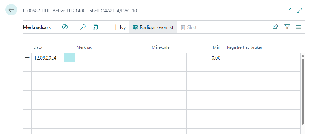This screenshot has height=134, width=327.
Task: Create a new entry with Ny
Action: click(x=119, y=27)
